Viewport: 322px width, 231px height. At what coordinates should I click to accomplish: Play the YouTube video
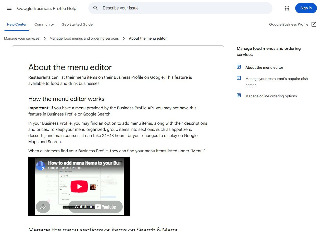[x=79, y=187]
